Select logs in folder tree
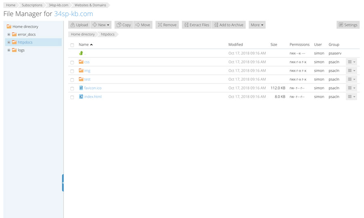 tap(21, 50)
